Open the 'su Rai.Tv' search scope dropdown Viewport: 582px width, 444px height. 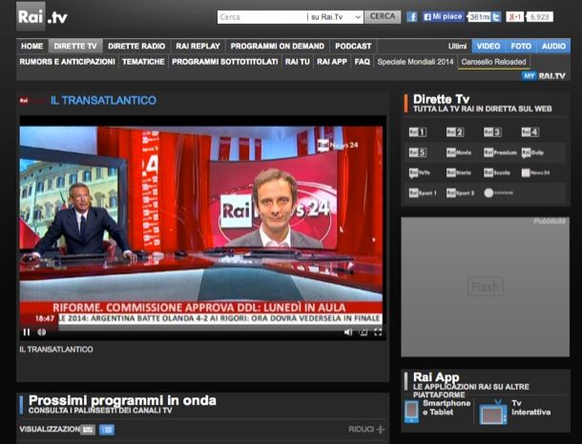[335, 17]
